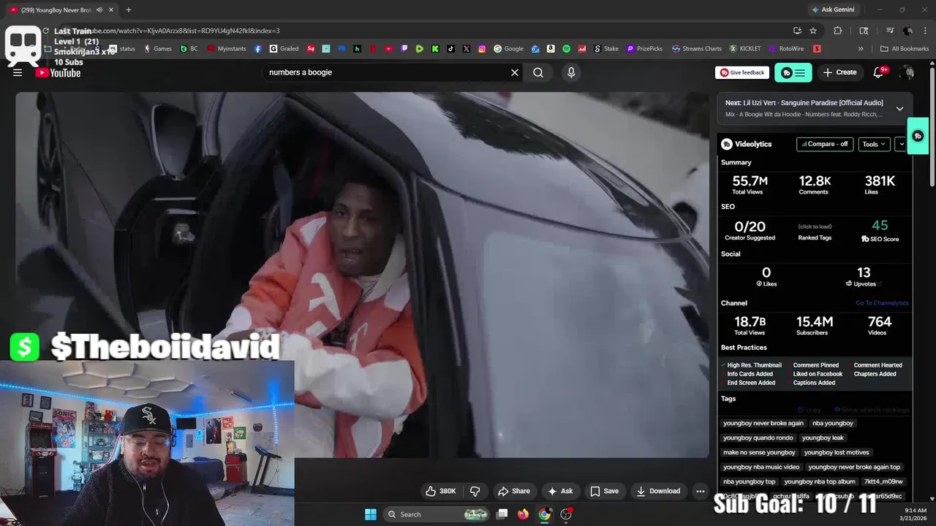
Task: Open YouTube notifications bell
Action: [x=878, y=72]
